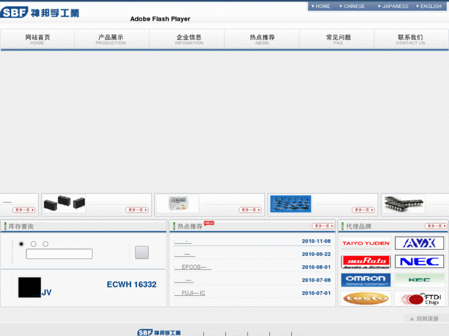This screenshot has height=336, width=449.
Task: Go to the 企业信息 Information menu
Action: pos(188,39)
